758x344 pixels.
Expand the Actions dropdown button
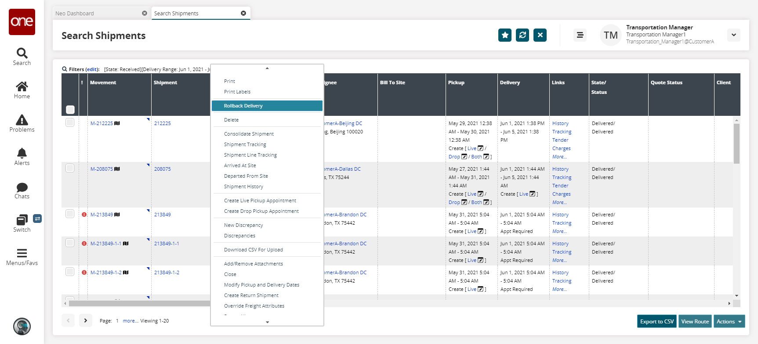click(729, 322)
